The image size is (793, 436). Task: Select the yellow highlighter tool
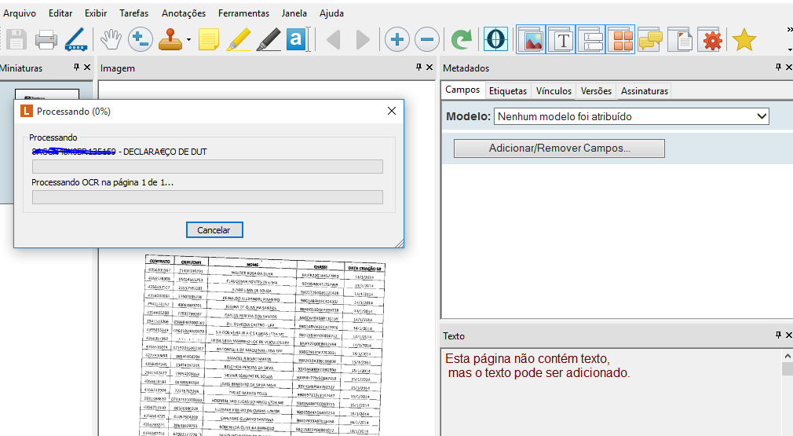coord(239,39)
